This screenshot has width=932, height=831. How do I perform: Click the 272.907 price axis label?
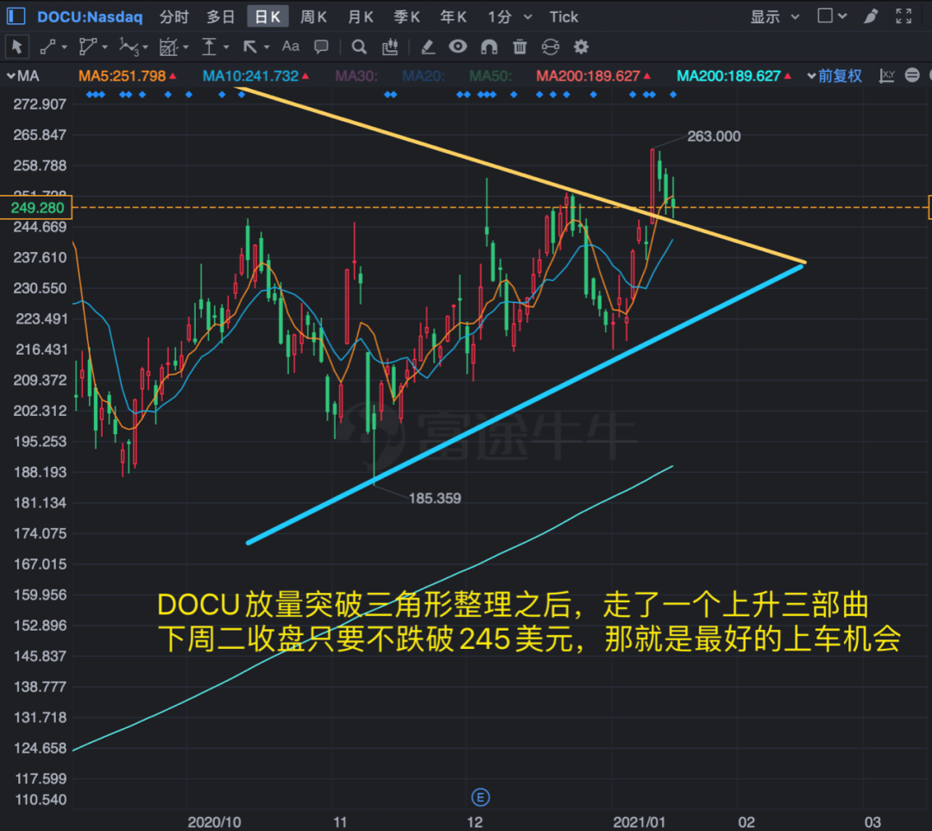click(40, 104)
